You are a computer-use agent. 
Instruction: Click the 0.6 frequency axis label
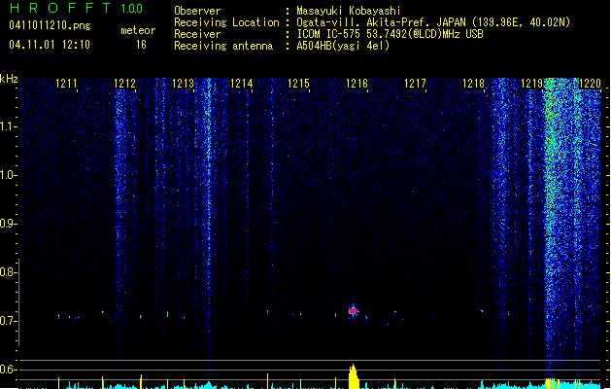pyautogui.click(x=8, y=370)
